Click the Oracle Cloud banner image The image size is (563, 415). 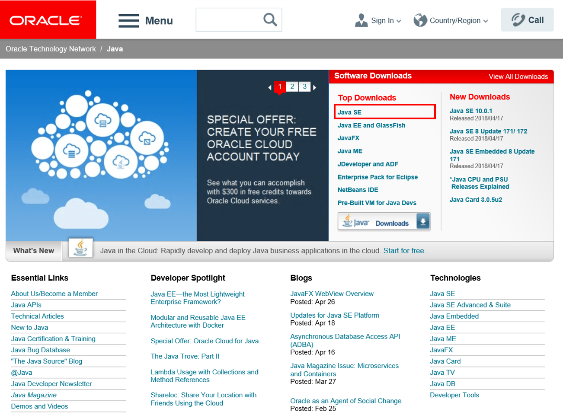[101, 156]
